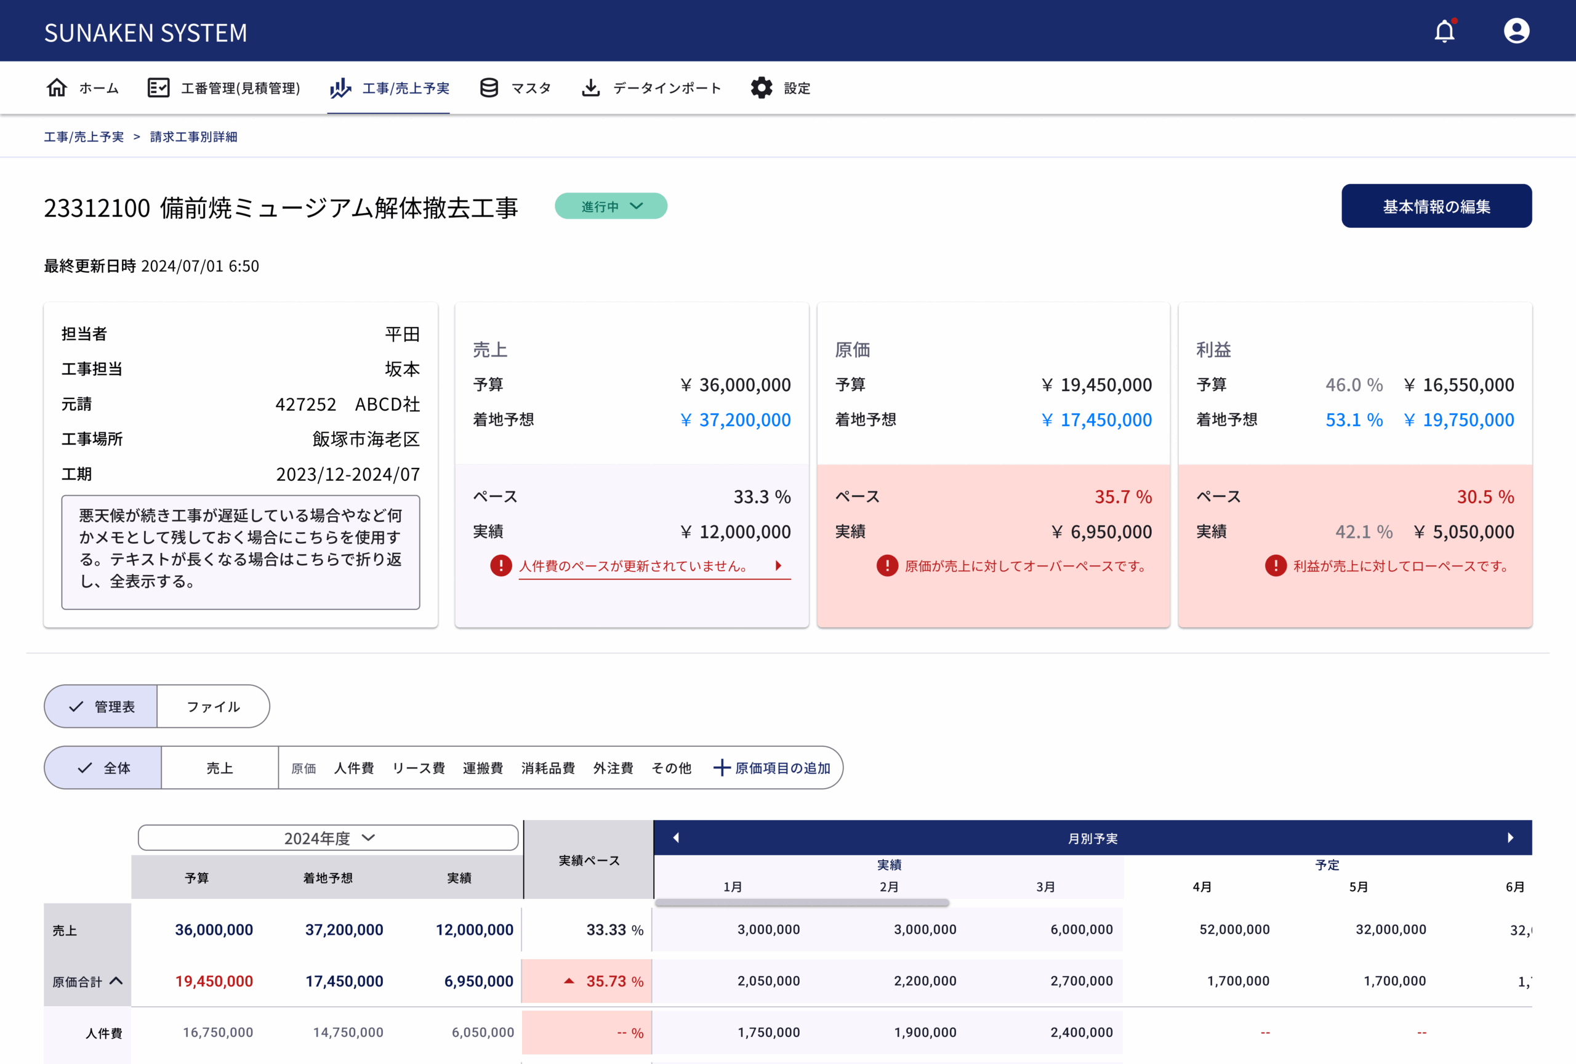1576x1064 pixels.
Task: Open the notification bell icon
Action: tap(1444, 31)
